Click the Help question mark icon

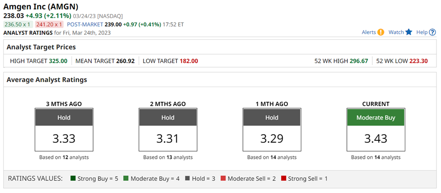coord(432,32)
